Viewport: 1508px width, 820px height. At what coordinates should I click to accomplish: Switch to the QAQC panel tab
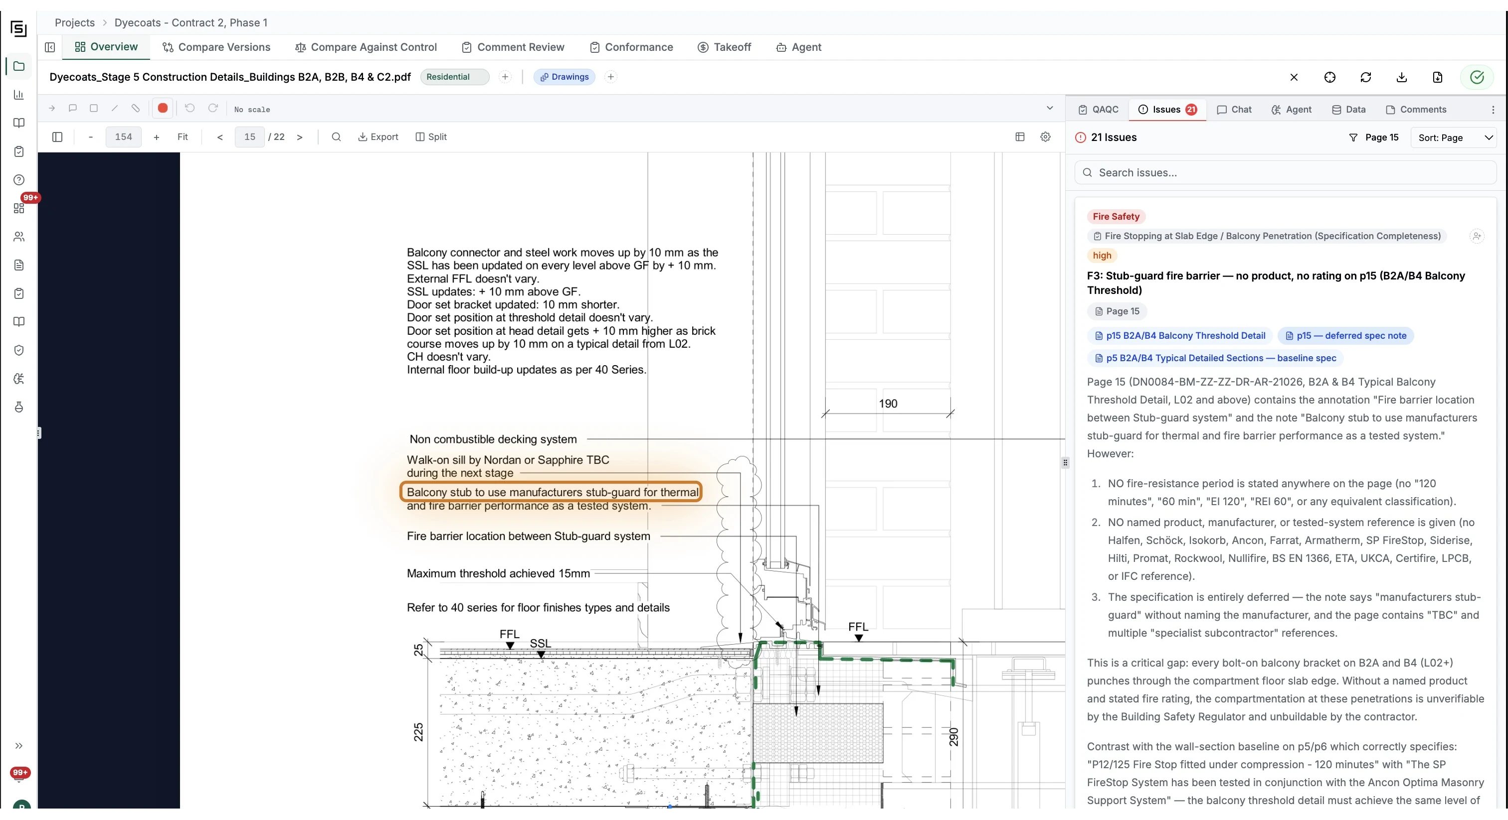coord(1098,110)
